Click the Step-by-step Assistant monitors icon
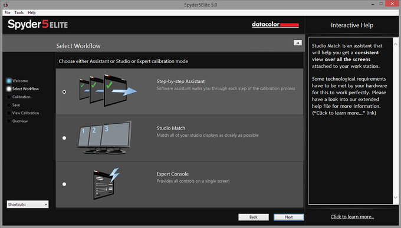The image size is (401, 228). 108,91
